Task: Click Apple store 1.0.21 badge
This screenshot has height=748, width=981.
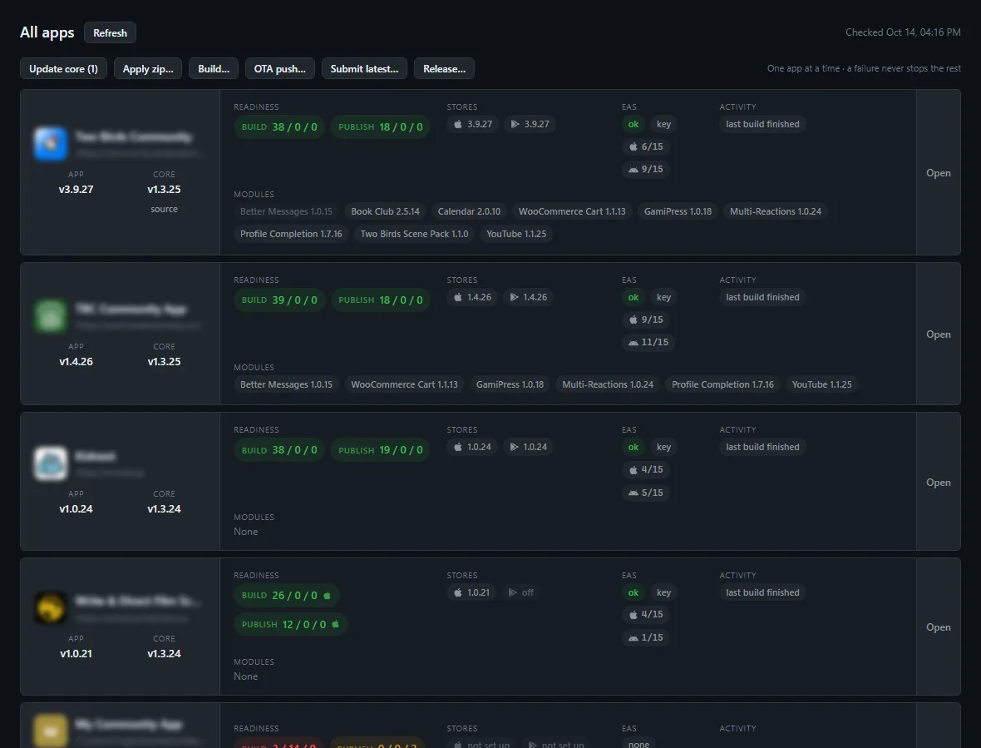Action: coord(471,592)
